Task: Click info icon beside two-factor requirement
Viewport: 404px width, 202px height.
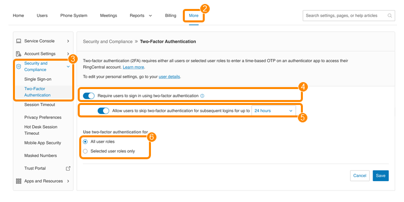Action: (202, 96)
